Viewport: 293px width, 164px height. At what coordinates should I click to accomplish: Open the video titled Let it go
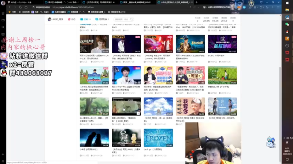coord(153,149)
